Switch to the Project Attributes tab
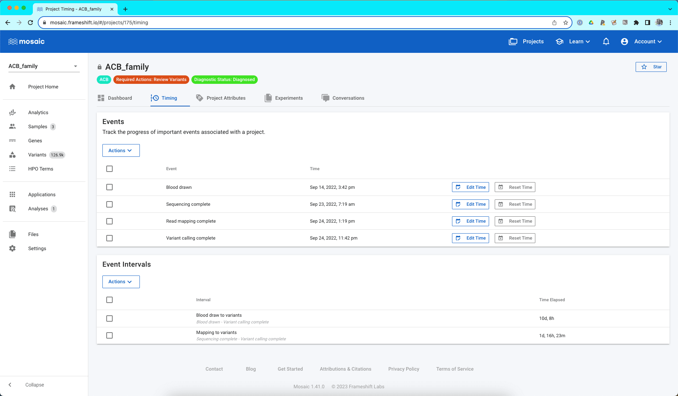Image resolution: width=678 pixels, height=396 pixels. point(226,98)
